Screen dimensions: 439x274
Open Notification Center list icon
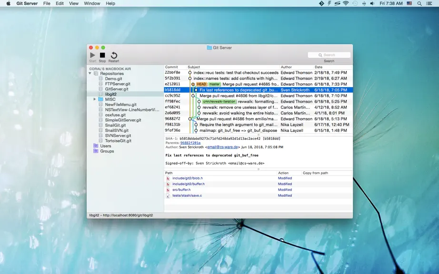429,3
